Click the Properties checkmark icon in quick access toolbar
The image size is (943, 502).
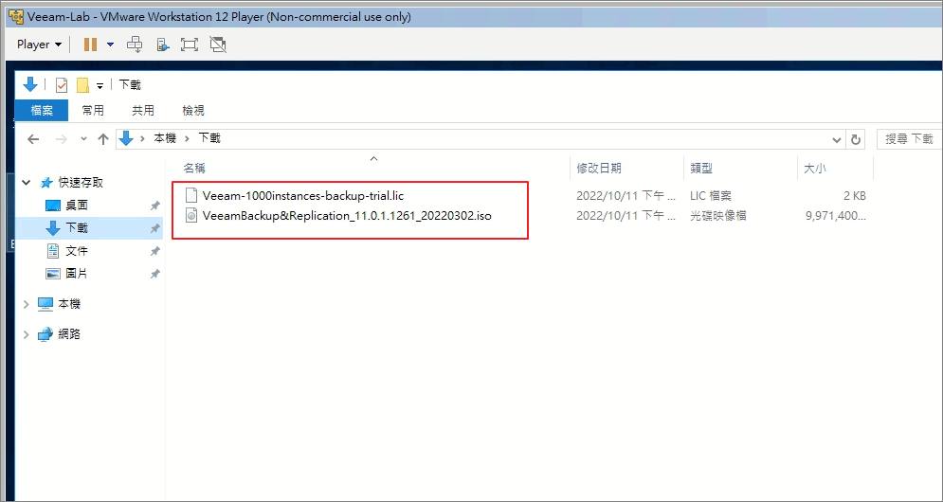[62, 85]
